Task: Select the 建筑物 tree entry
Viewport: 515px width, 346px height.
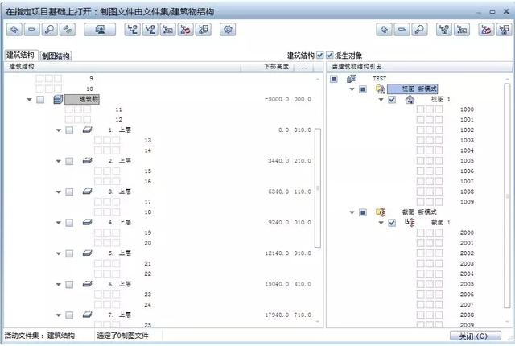Action: pos(82,99)
